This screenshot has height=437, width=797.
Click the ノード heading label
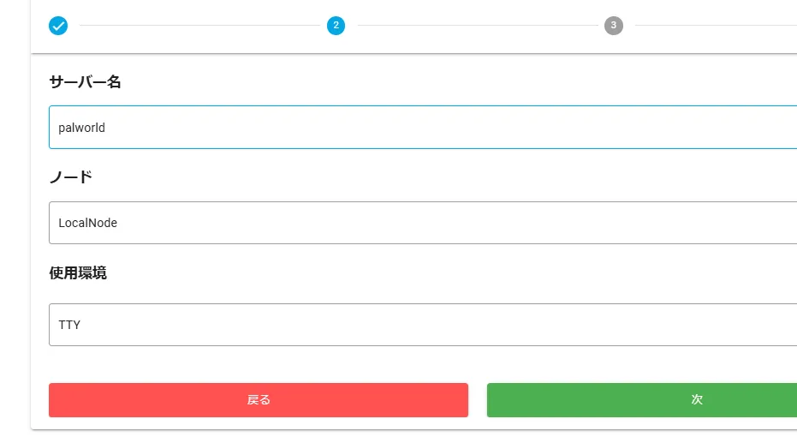(71, 177)
